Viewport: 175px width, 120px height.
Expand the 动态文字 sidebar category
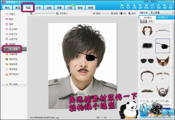click(x=12, y=34)
